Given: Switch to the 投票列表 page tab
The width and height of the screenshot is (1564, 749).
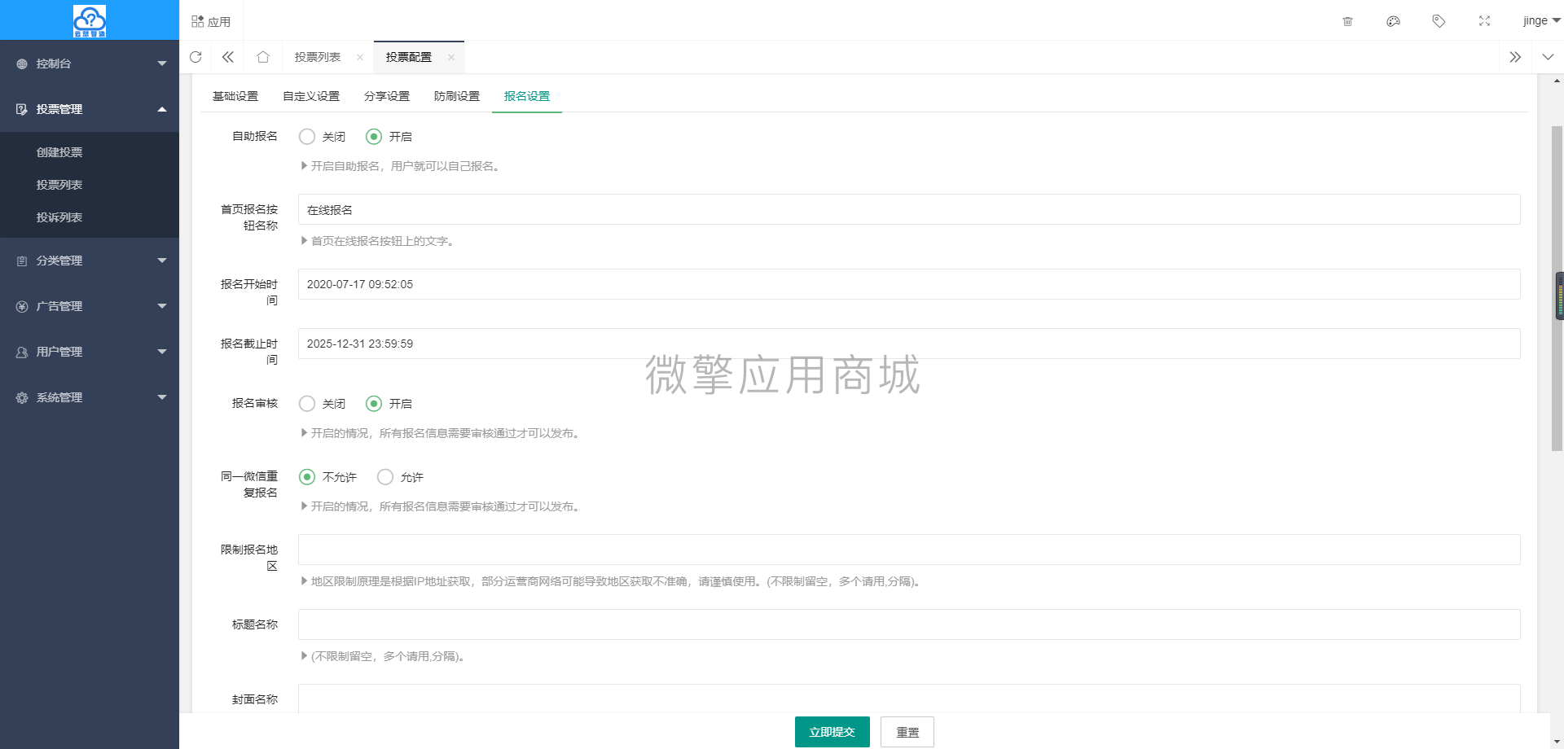Looking at the screenshot, I should [318, 57].
